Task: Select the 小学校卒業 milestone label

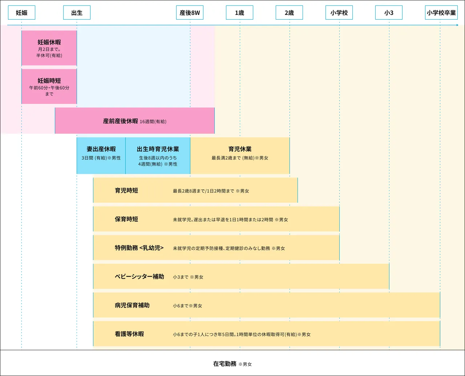Action: coord(441,12)
